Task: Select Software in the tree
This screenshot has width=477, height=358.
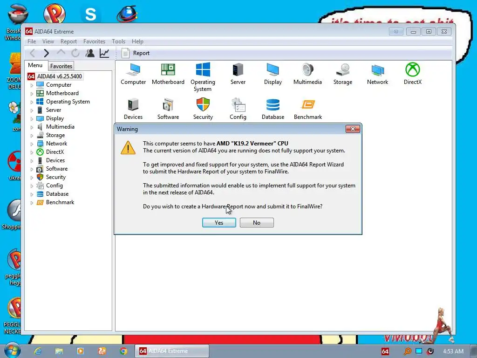Action: [57, 169]
